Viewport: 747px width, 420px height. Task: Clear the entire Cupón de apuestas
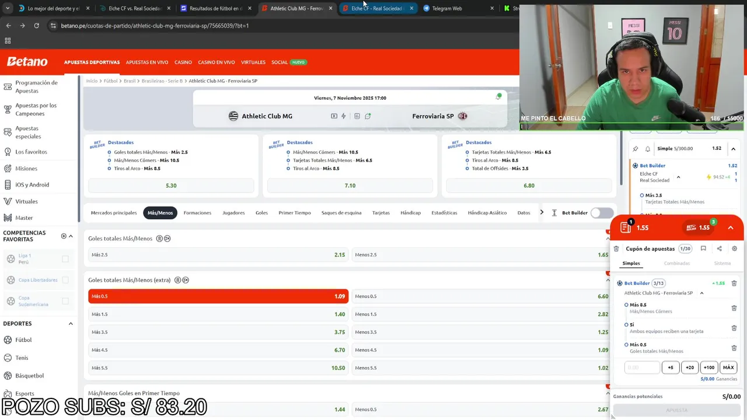616,249
